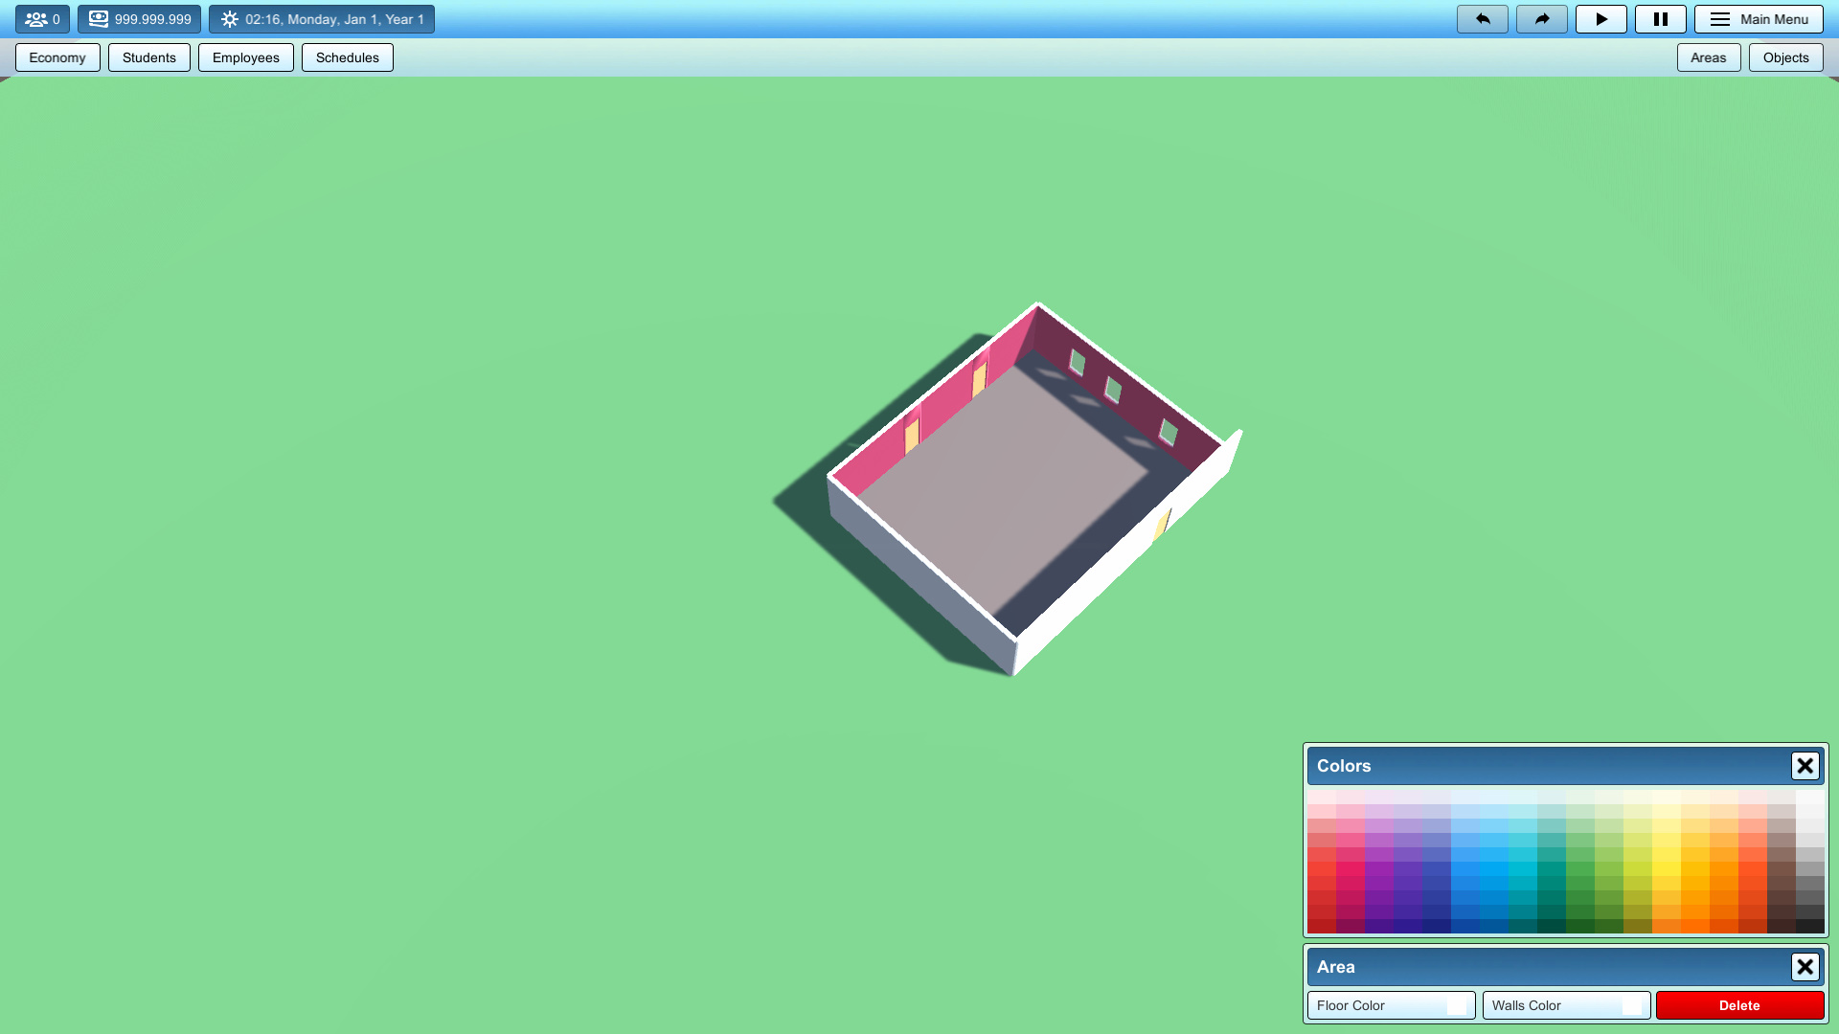The image size is (1839, 1034).
Task: Open the Objects tool
Action: pos(1785,56)
